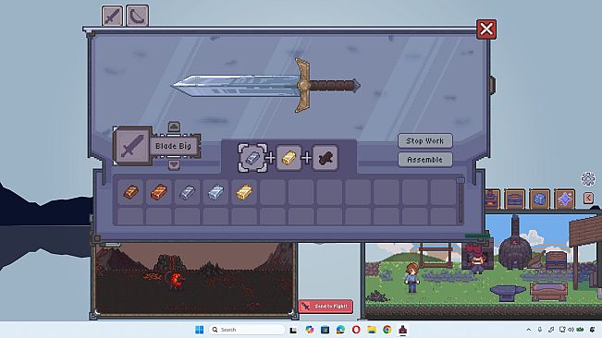Collapse the side menu with arrow button
The width and height of the screenshot is (602, 338).
click(x=588, y=199)
